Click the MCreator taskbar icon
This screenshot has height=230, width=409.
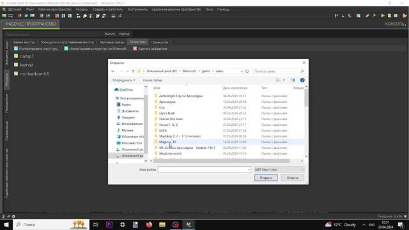tap(189, 224)
